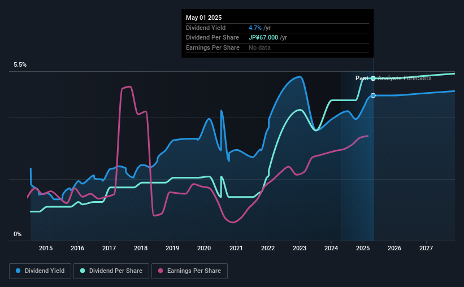This screenshot has height=287, width=464.
Task: Toggle the Earnings Per Share legend series
Action: click(x=189, y=271)
